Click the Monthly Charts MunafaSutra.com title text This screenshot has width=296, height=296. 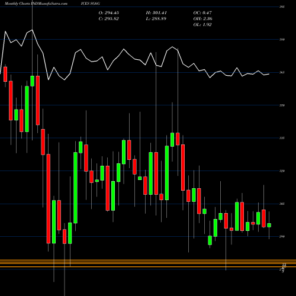(x=36, y=4)
